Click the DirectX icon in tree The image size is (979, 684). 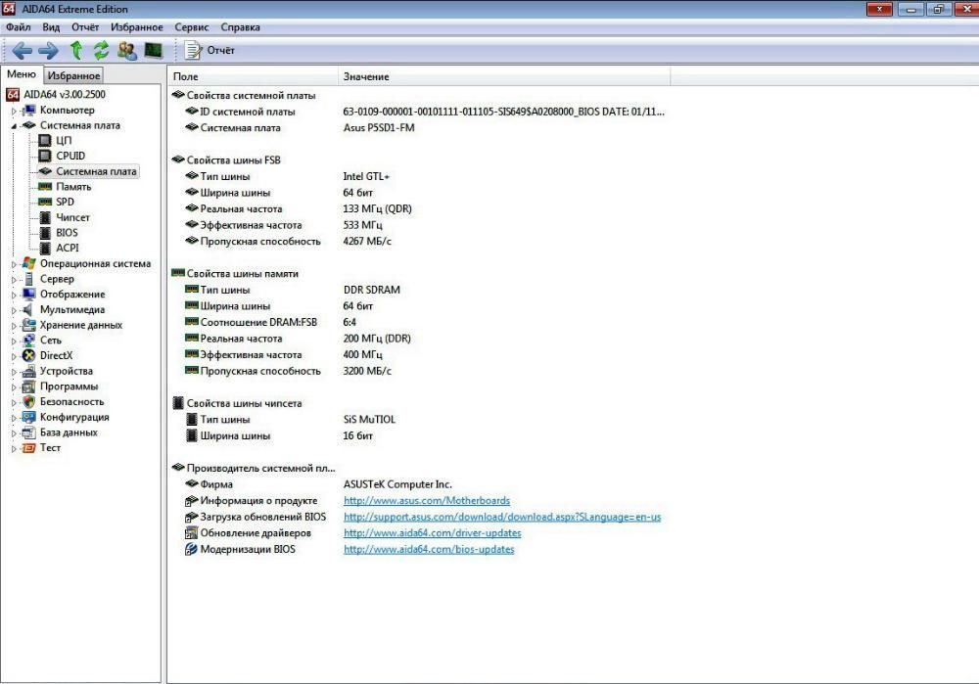pyautogui.click(x=28, y=356)
